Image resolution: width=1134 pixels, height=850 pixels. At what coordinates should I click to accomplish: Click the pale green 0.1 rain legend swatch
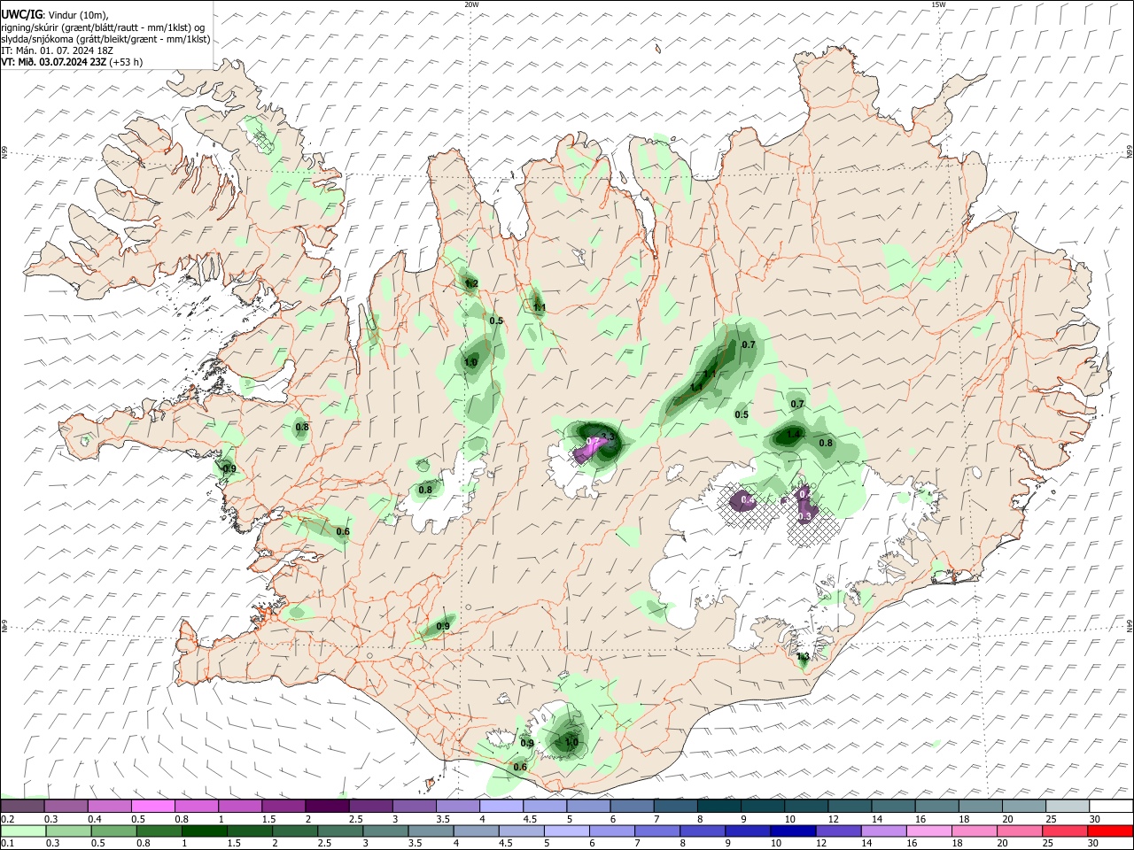(23, 831)
